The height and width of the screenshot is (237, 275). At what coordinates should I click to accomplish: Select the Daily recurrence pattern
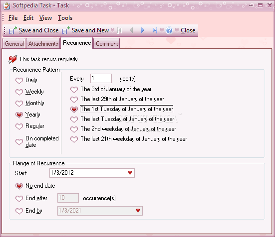point(19,81)
